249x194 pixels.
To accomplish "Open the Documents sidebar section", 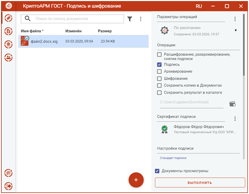I will pos(8,31).
